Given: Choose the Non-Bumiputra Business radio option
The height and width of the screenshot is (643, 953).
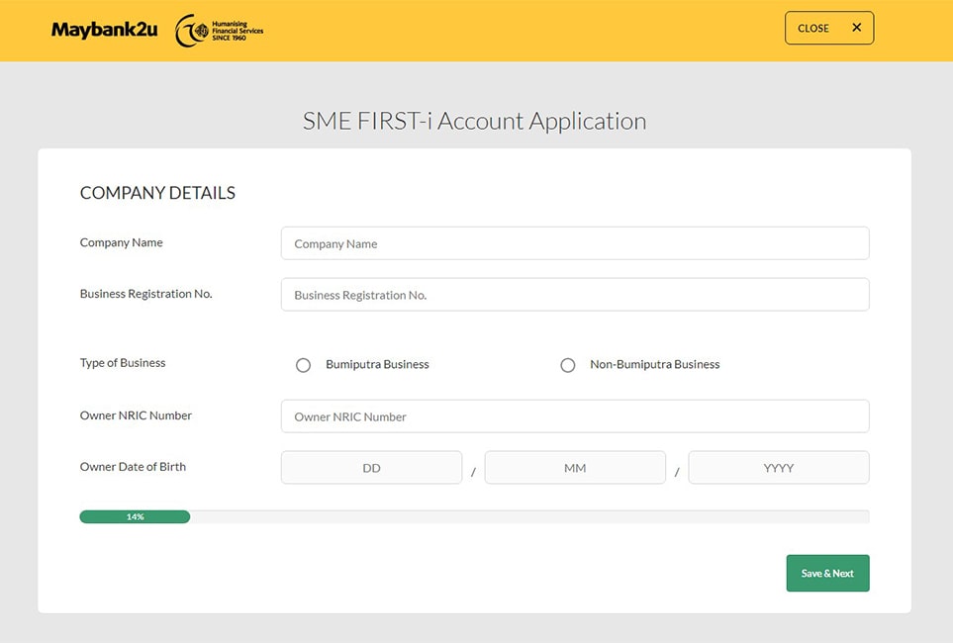Looking at the screenshot, I should tap(568, 365).
